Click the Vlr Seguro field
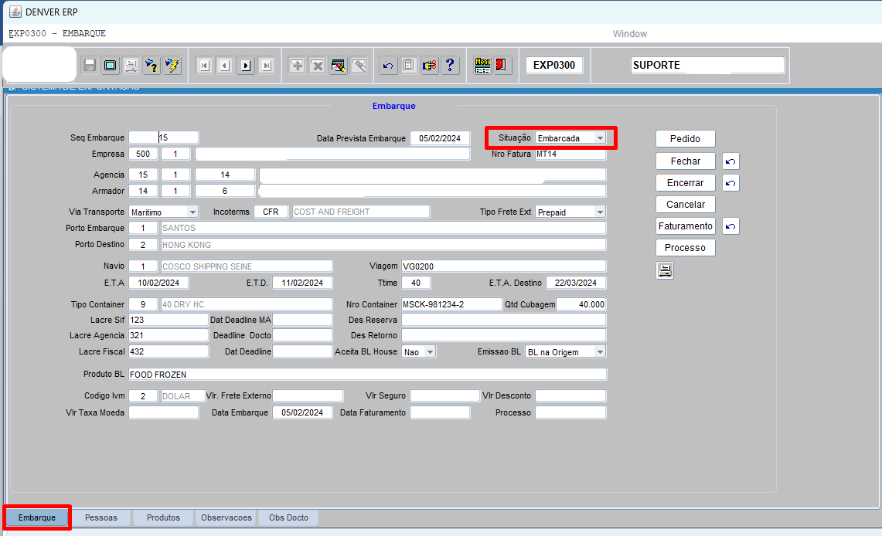Image resolution: width=882 pixels, height=536 pixels. 445,396
